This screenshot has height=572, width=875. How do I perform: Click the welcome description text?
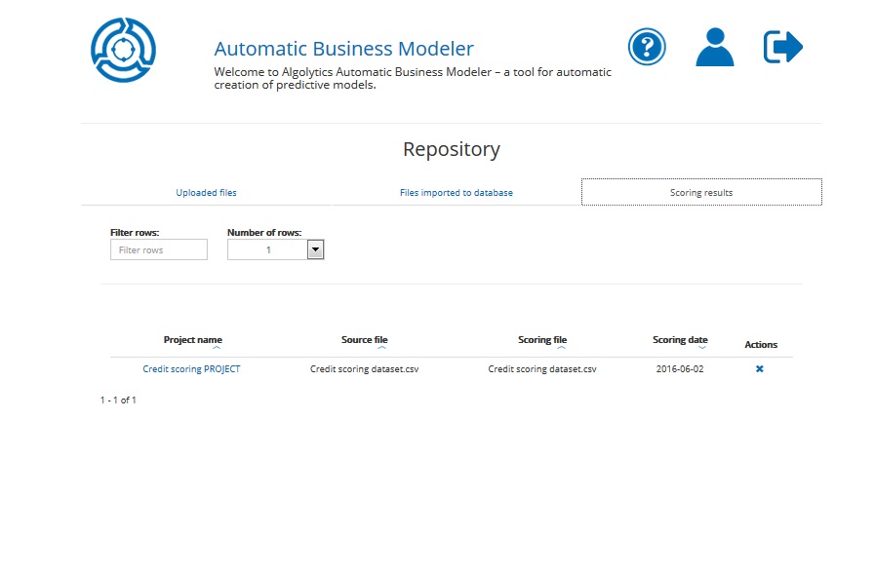(413, 79)
